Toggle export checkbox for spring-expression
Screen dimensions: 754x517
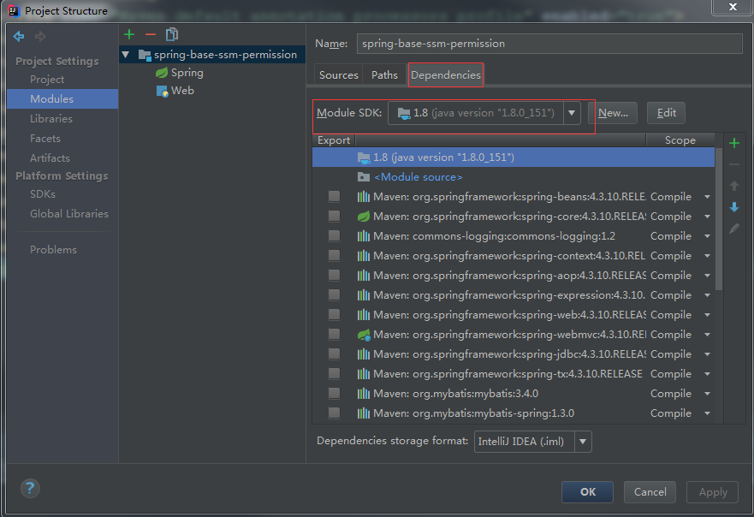tap(334, 294)
